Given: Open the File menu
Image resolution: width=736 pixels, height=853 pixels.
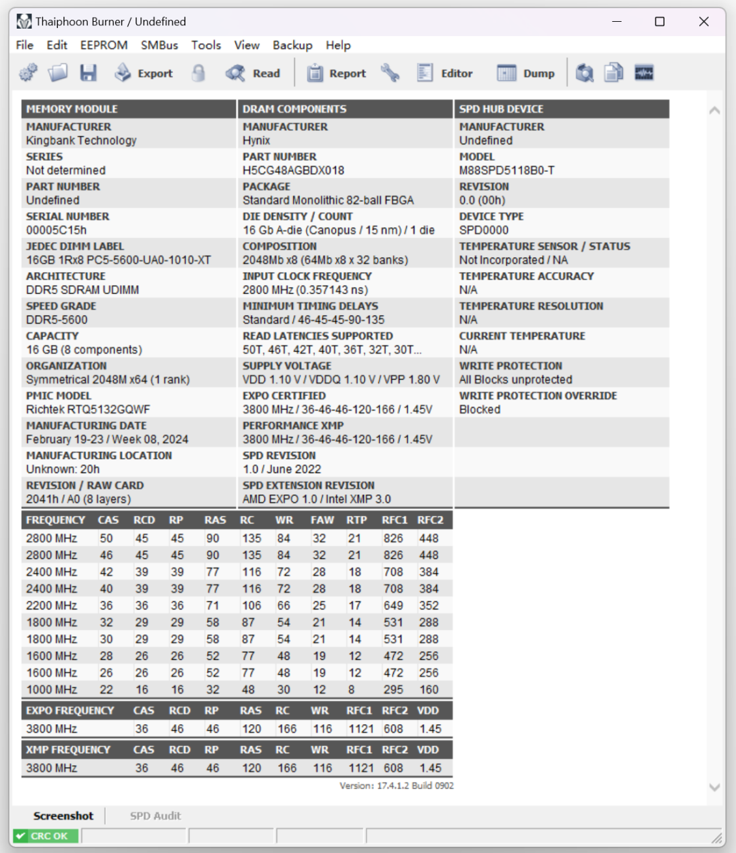Looking at the screenshot, I should click(25, 45).
